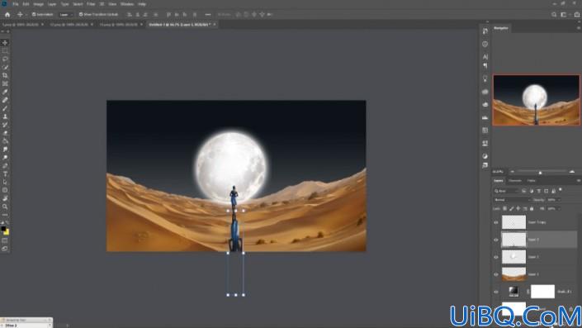This screenshot has width=582, height=328.
Task: Select the Brush tool
Action: click(x=5, y=108)
